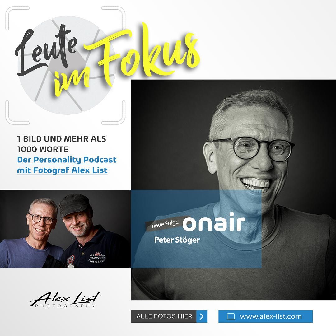Click the laptop icon beside www.alex-list.com
Viewport: 336px width, 336px height.
click(231, 316)
